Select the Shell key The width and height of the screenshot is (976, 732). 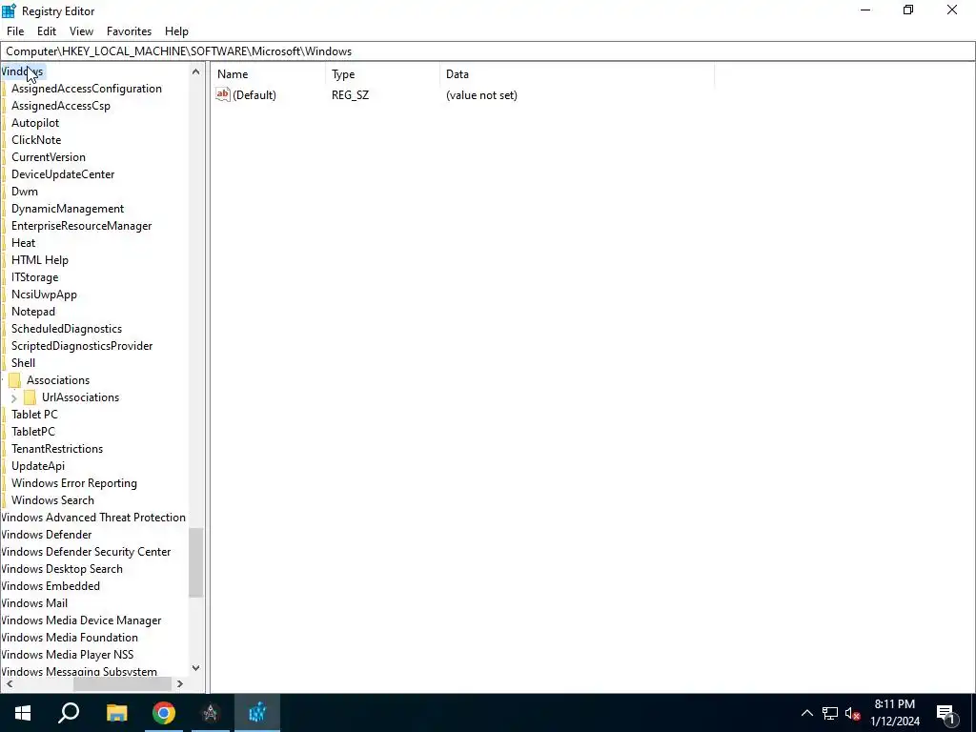point(24,363)
